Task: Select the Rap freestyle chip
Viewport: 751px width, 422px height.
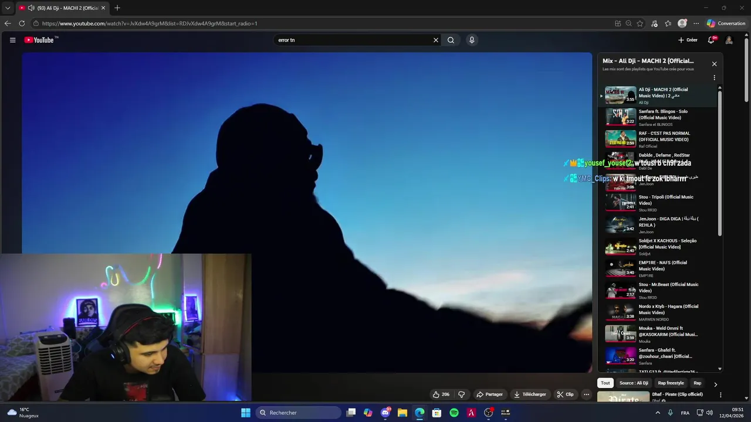Action: (x=671, y=383)
